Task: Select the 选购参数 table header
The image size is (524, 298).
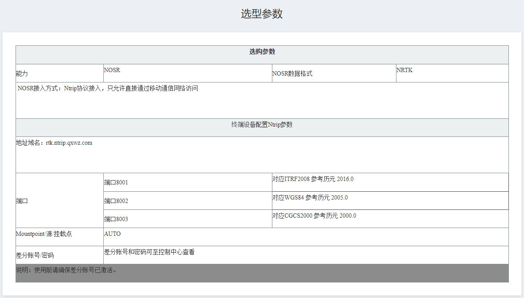Action: (262, 52)
